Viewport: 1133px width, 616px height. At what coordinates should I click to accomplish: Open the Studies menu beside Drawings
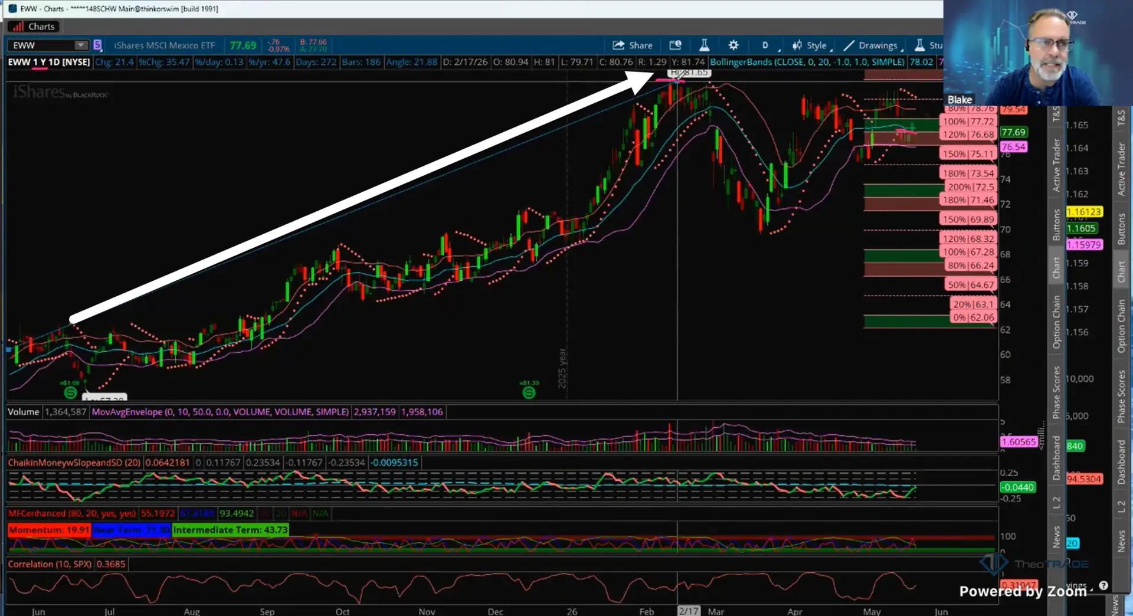(x=929, y=45)
